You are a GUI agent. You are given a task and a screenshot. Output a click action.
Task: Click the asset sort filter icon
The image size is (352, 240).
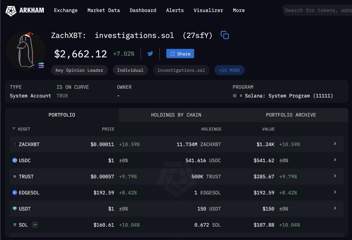tap(14, 129)
